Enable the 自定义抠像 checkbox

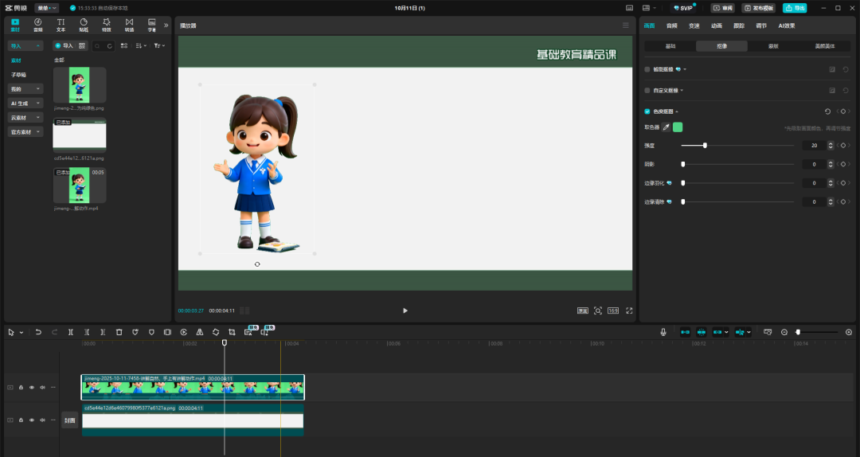[x=647, y=91]
